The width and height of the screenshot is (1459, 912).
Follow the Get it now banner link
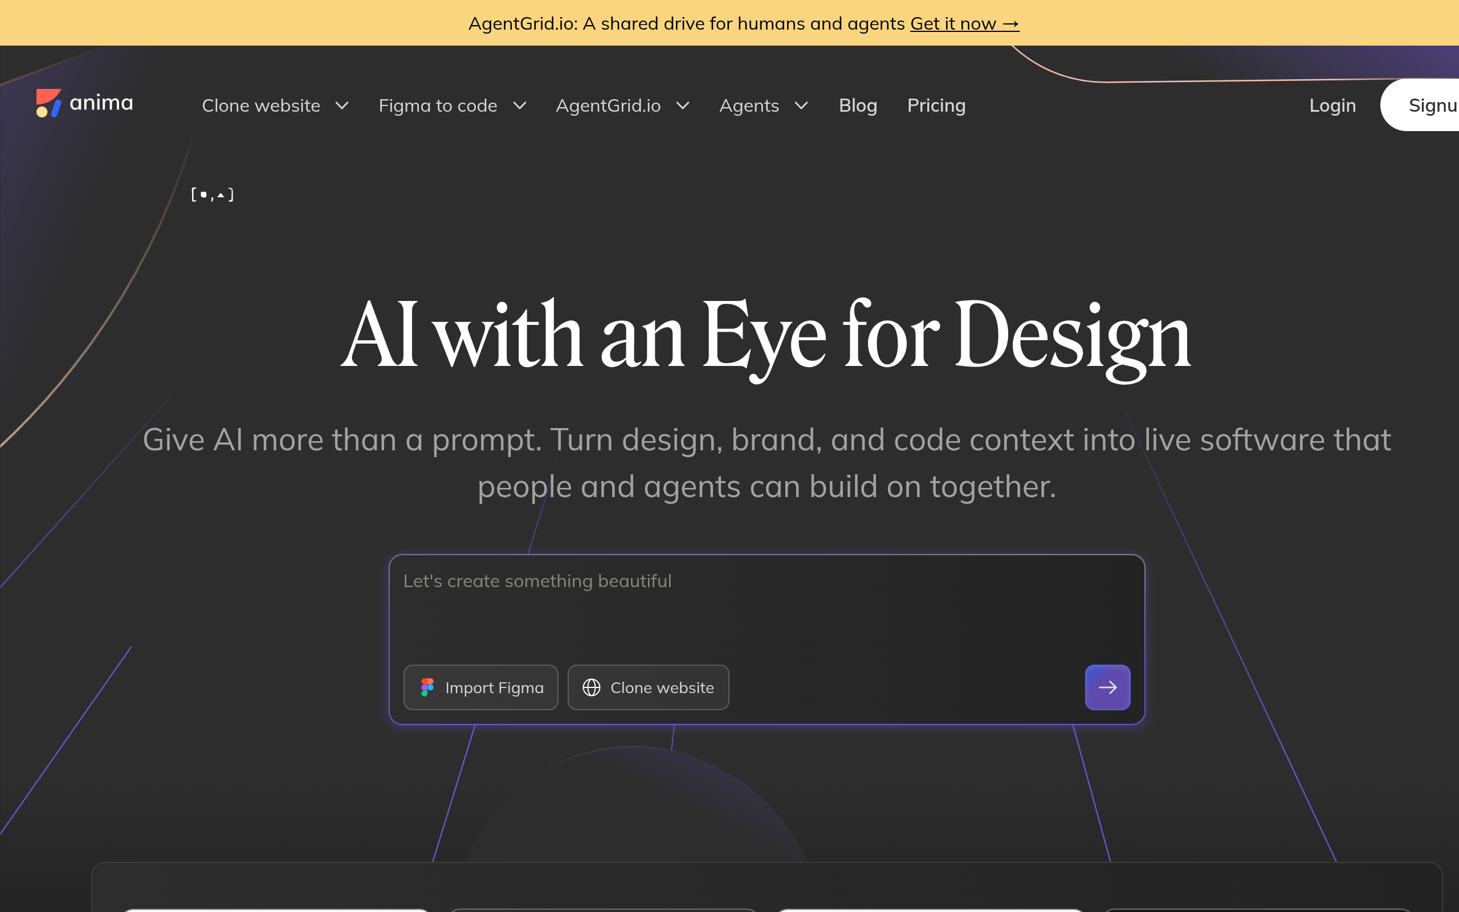coord(965,23)
